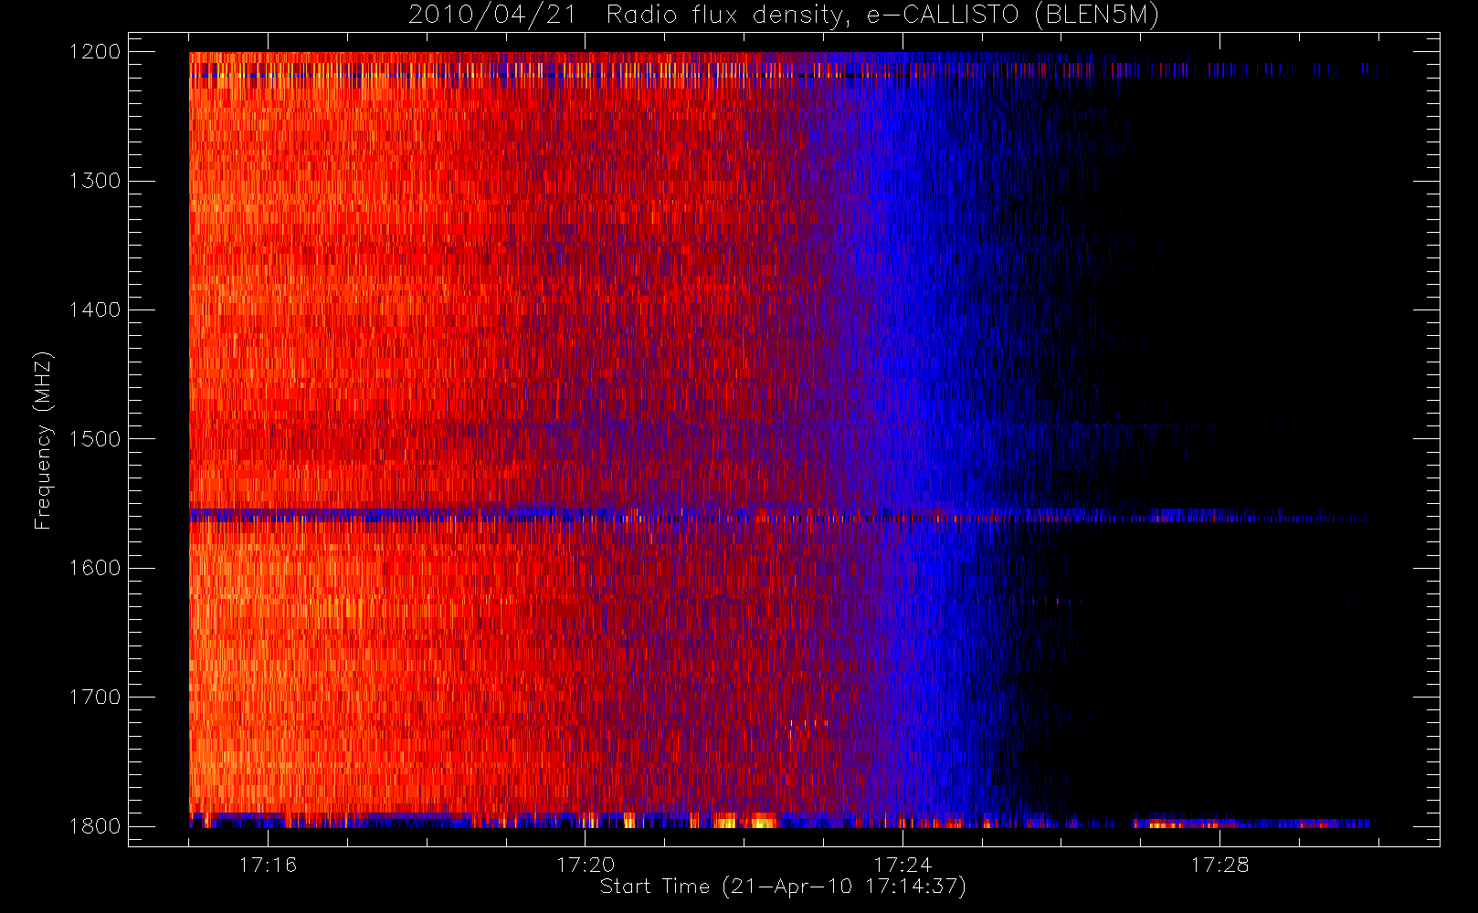Click the 1600 frequency tick label

(95, 568)
